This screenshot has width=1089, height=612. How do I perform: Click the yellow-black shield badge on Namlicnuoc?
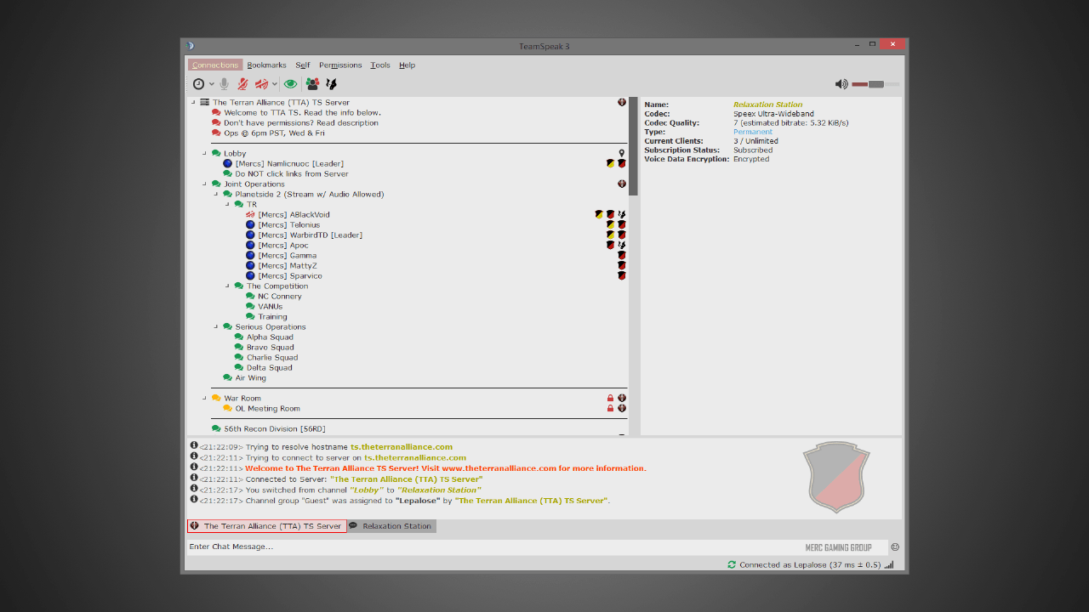tap(610, 163)
